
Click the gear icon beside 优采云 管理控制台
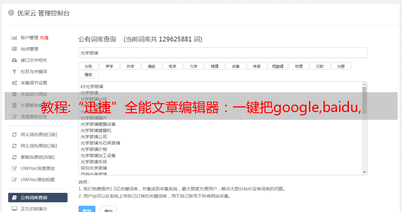pyautogui.click(x=11, y=13)
